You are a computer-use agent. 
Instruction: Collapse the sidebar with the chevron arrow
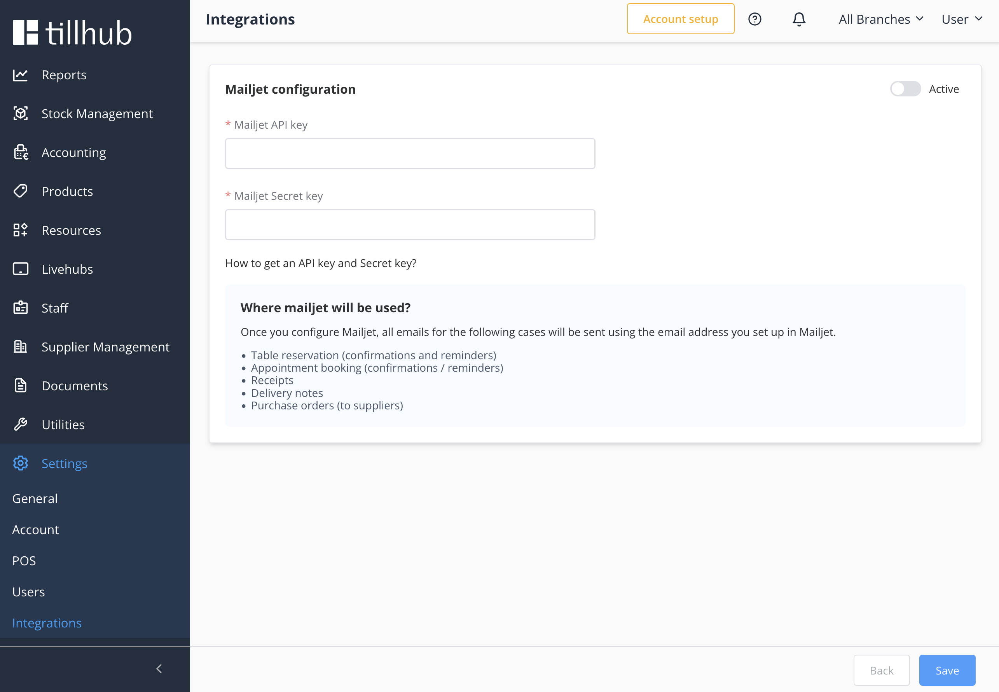(159, 669)
